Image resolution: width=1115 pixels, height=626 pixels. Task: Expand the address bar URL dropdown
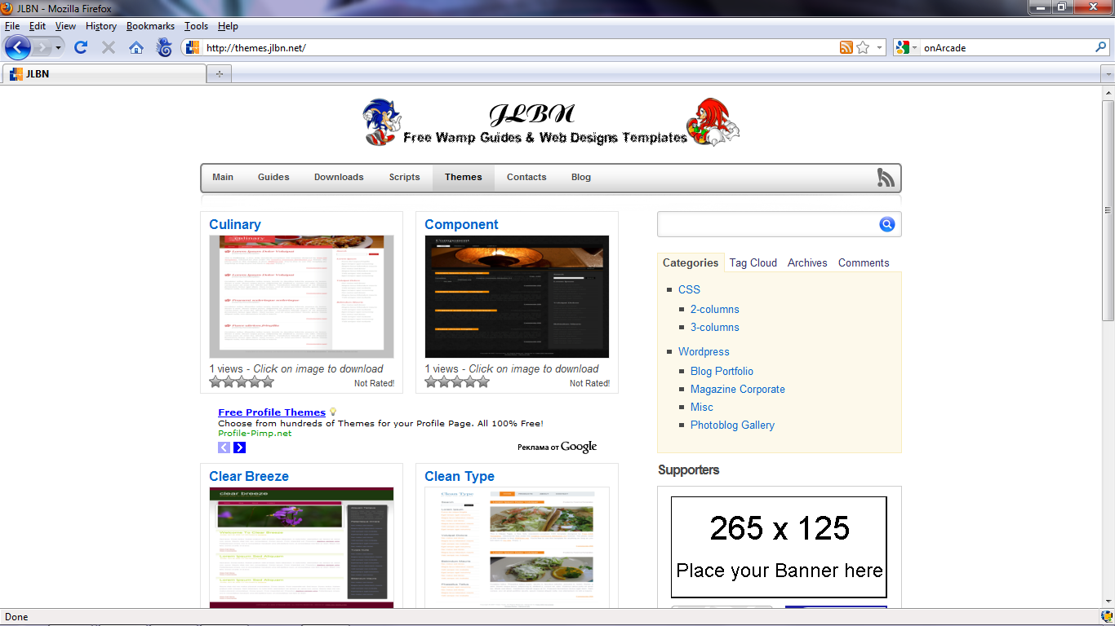click(879, 47)
